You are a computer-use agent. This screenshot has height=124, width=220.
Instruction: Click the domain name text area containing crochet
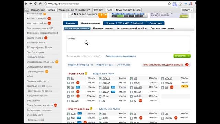[128, 44]
